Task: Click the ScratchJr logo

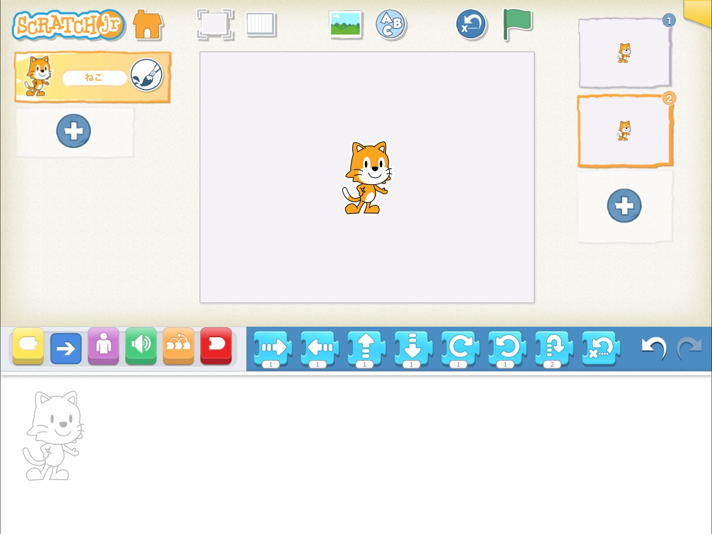Action: tap(68, 25)
